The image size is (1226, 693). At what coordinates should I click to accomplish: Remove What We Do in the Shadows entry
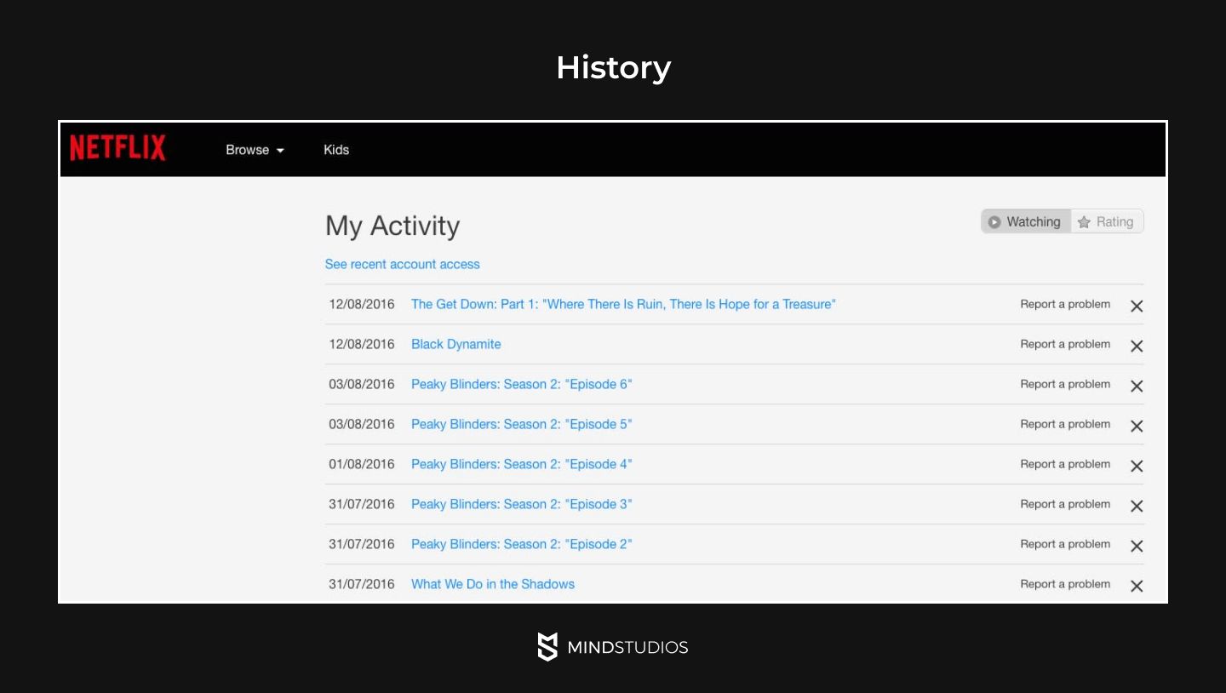coord(1137,586)
